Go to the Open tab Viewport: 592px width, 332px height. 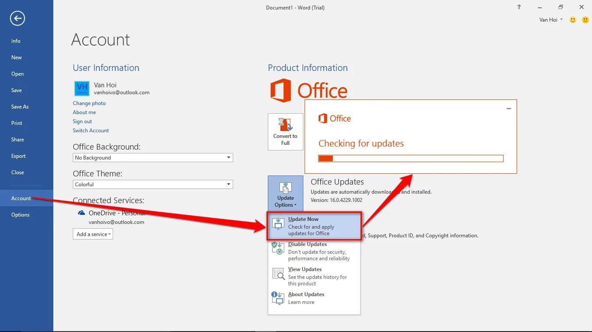coord(26,74)
